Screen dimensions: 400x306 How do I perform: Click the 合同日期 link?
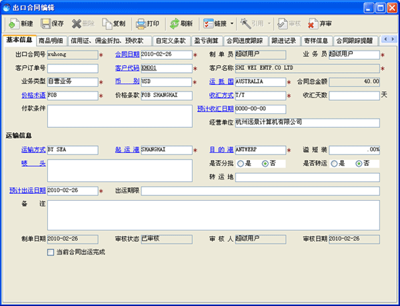[127, 54]
